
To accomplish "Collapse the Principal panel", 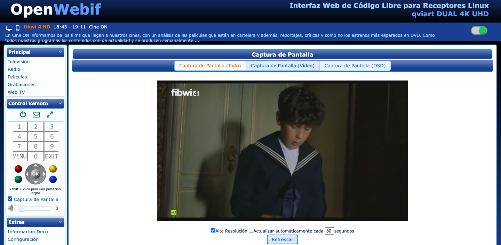I will 60,52.
